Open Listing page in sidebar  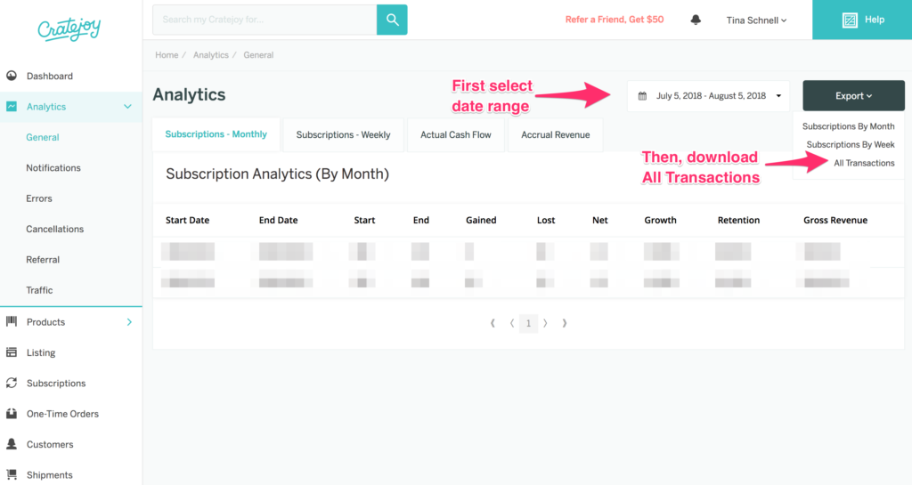click(x=41, y=352)
